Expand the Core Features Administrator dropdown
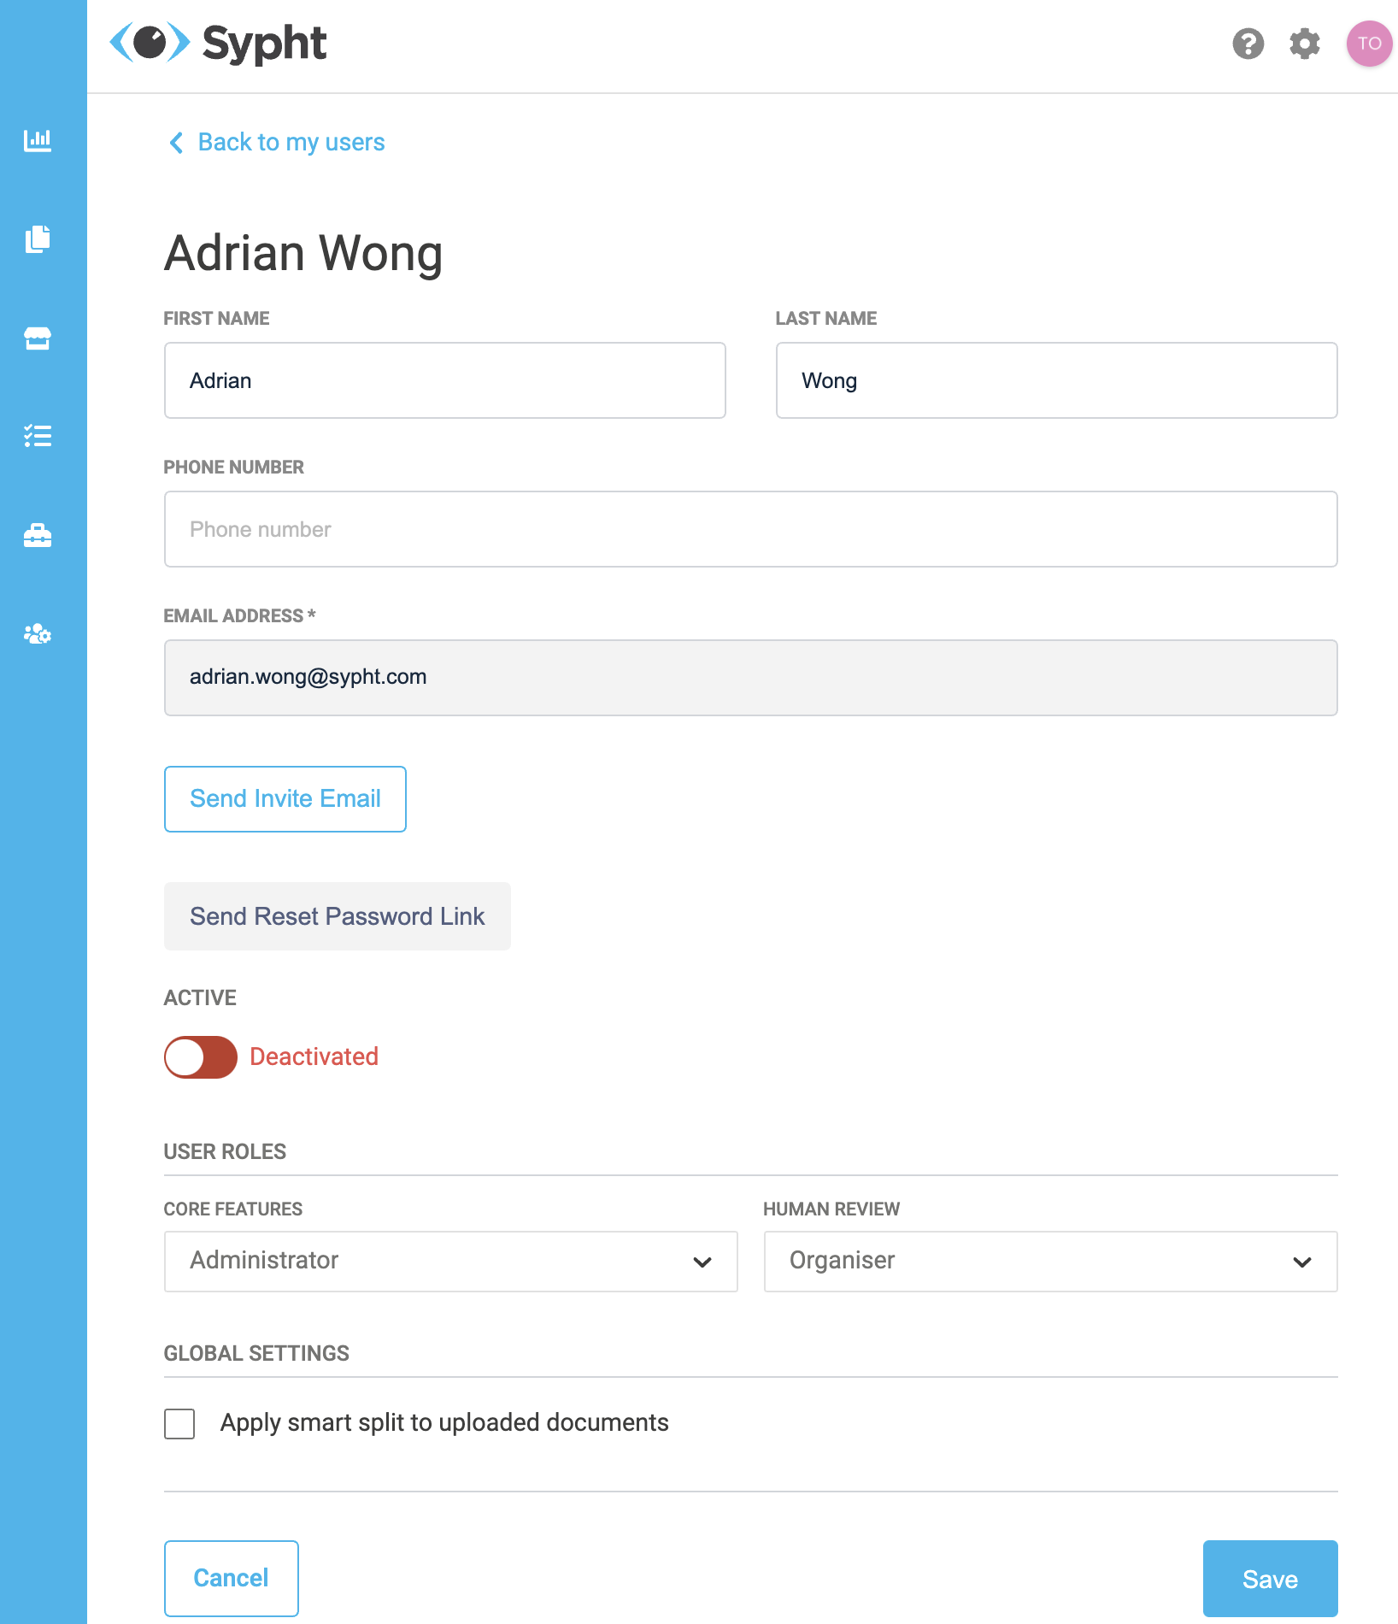 451,1262
